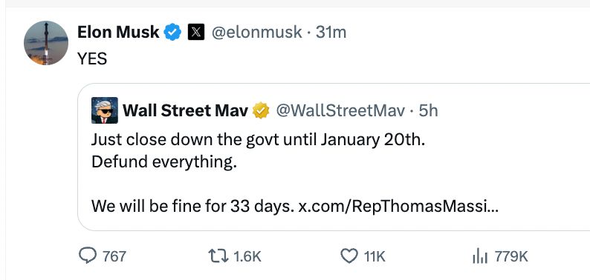Screen dimensions: 590x280
Task: Like the post with heart icon
Action: [349, 256]
